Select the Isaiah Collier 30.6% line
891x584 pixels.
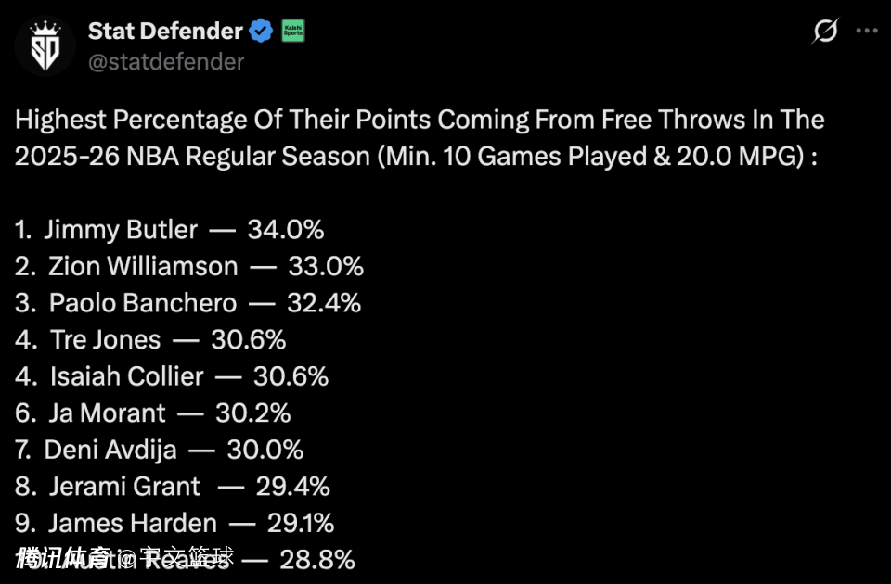click(172, 375)
